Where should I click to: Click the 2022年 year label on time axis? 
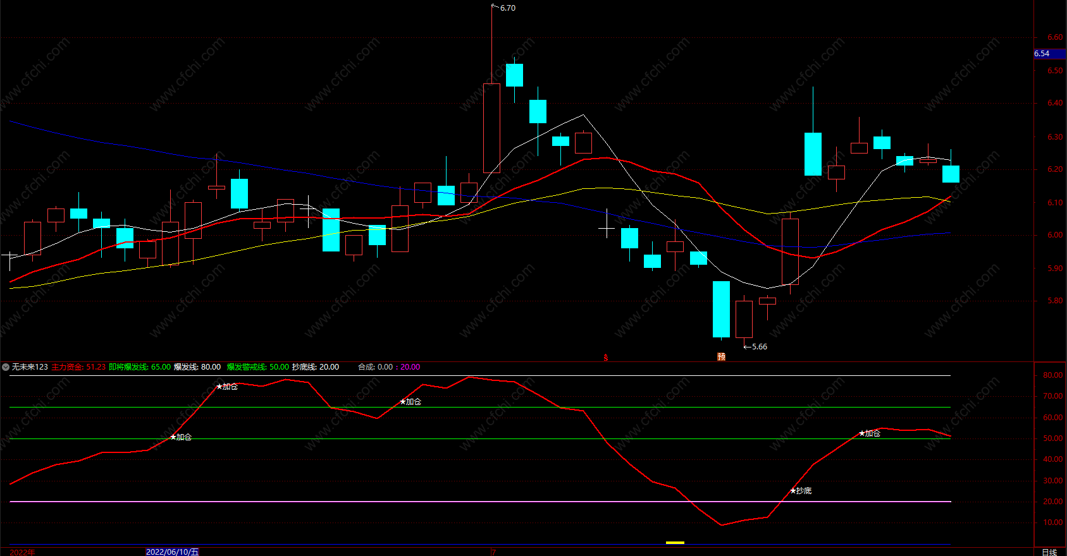pos(23,552)
